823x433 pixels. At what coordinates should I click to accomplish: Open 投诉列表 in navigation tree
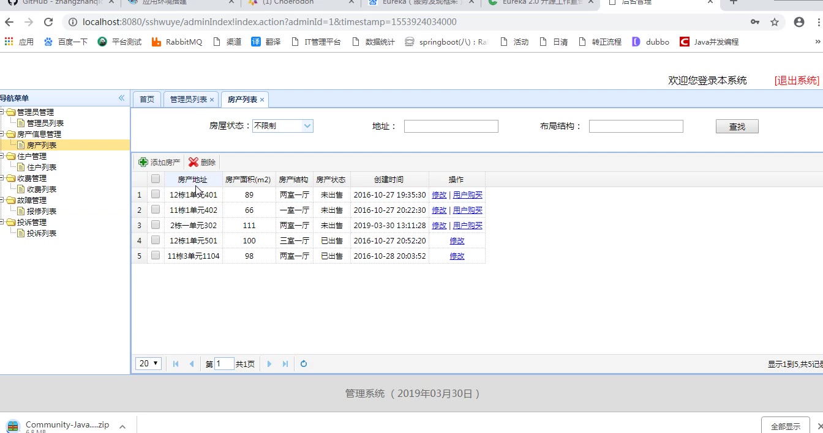pos(42,233)
